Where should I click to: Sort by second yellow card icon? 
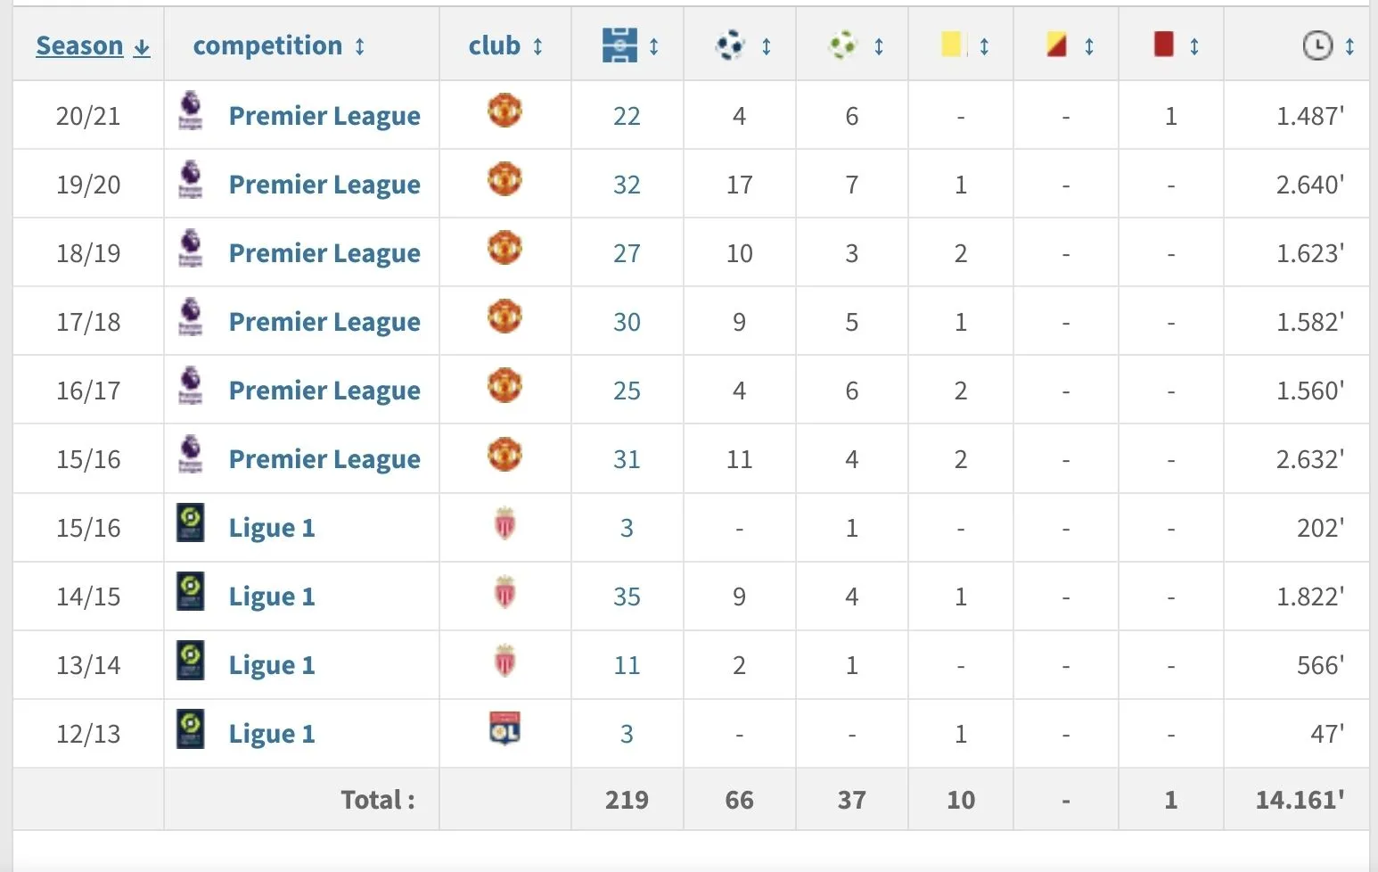click(1057, 45)
